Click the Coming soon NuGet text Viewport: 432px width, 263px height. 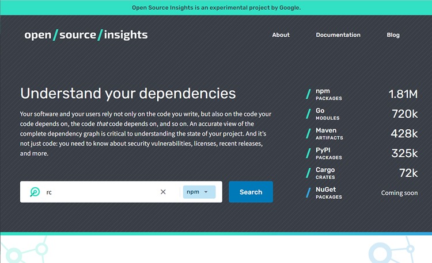pos(399,193)
